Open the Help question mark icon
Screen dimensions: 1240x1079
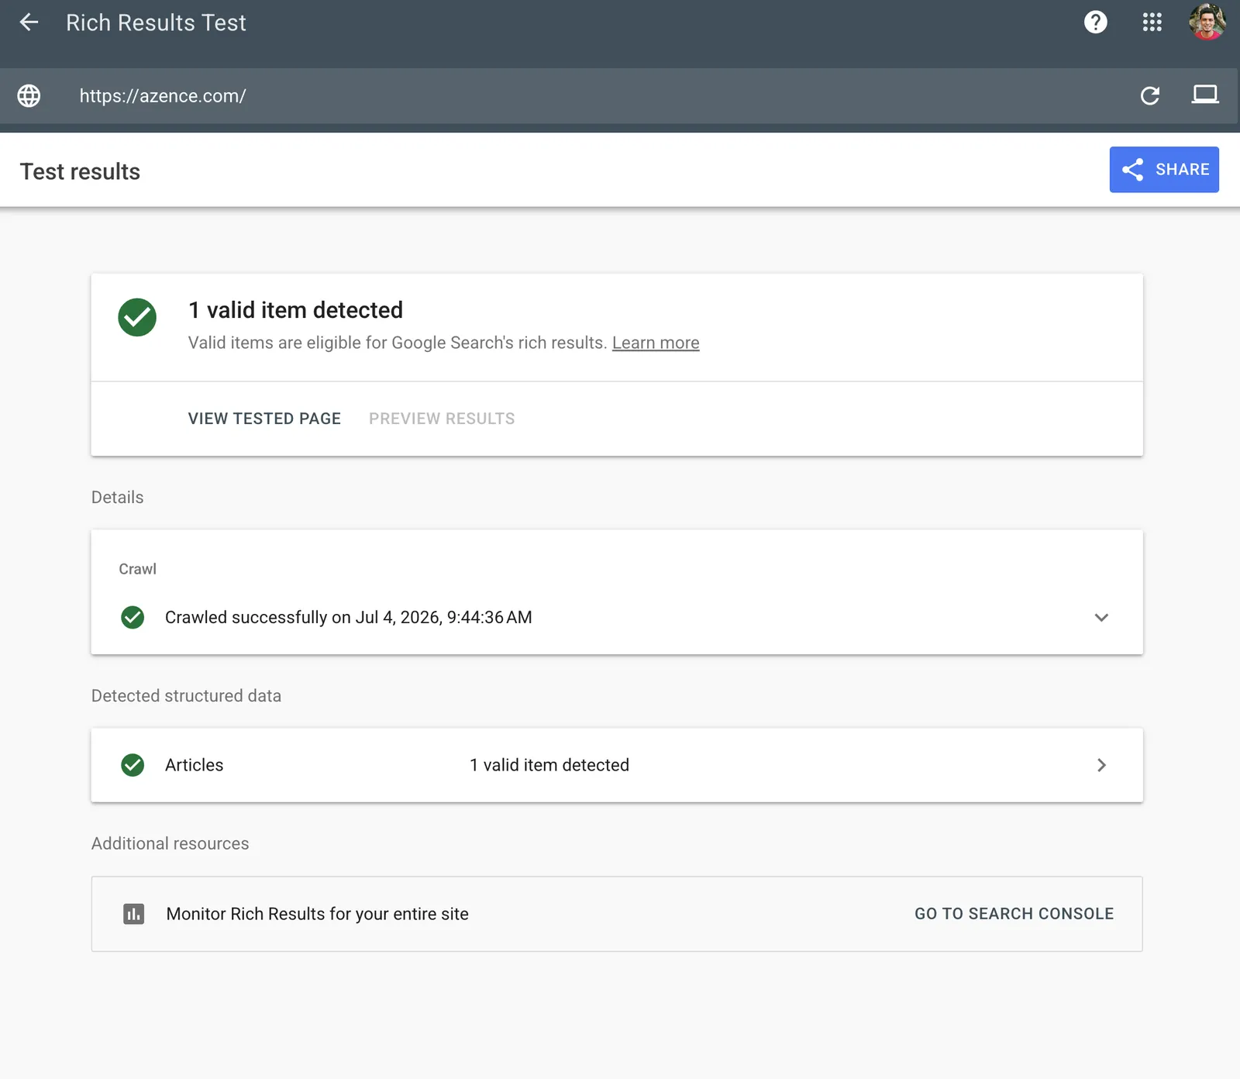(1095, 22)
